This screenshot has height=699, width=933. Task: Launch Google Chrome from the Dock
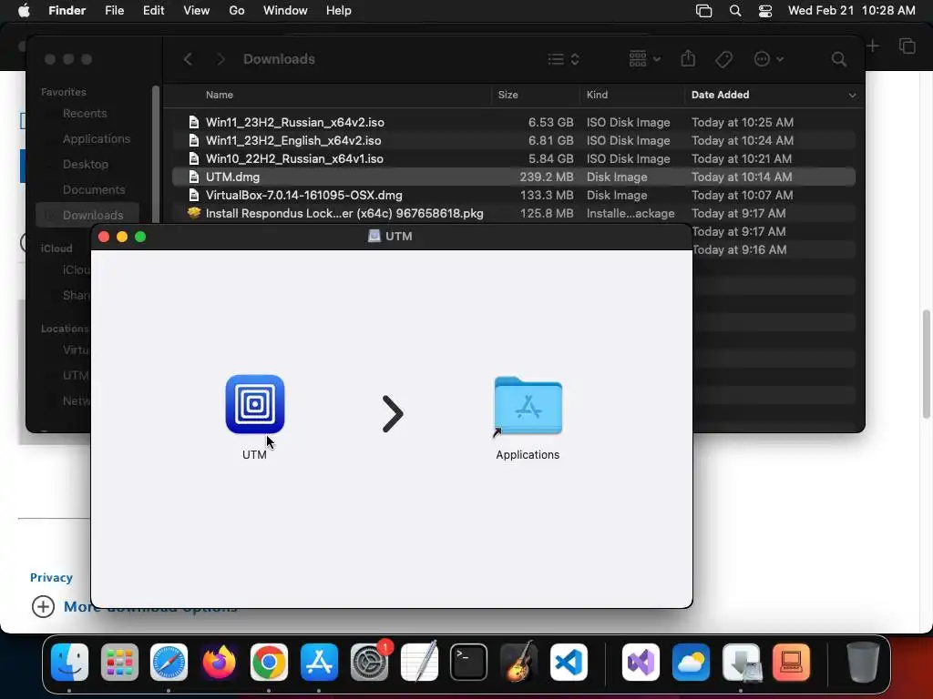click(x=269, y=663)
